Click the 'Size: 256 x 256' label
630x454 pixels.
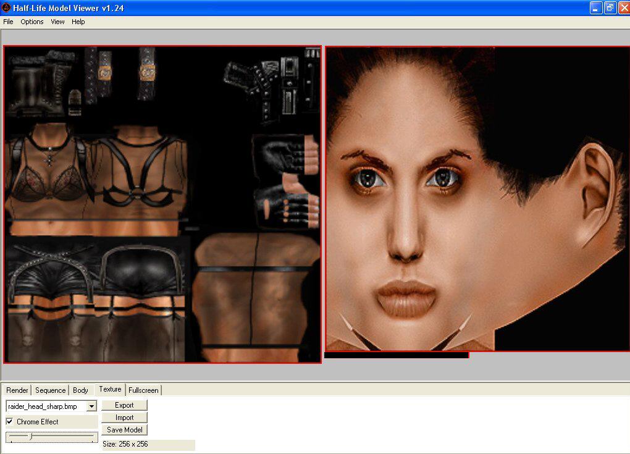point(125,444)
